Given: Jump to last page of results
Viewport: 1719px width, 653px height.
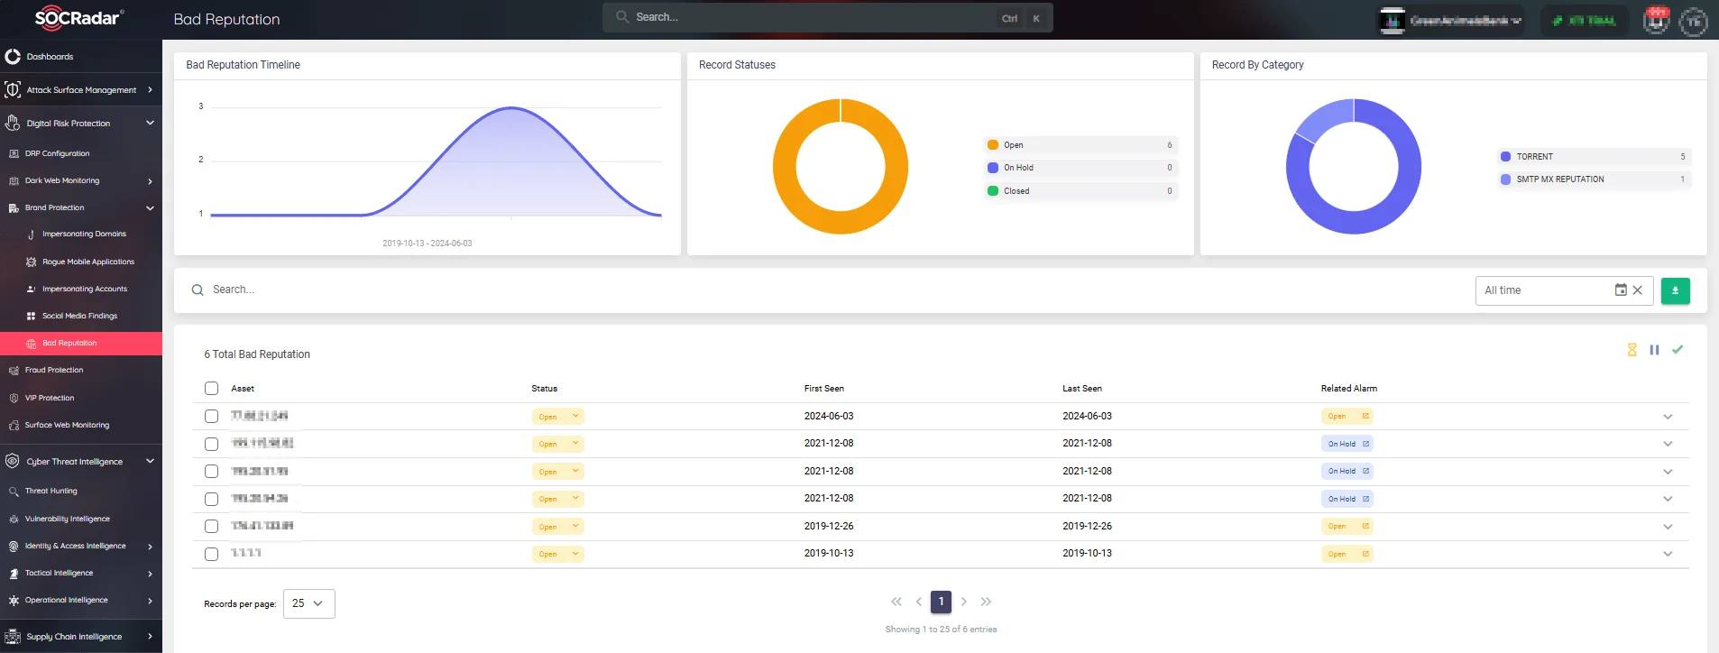Looking at the screenshot, I should pos(987,602).
